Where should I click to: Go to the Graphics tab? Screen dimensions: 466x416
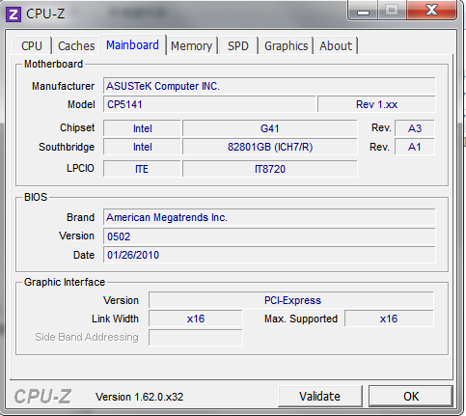[287, 45]
